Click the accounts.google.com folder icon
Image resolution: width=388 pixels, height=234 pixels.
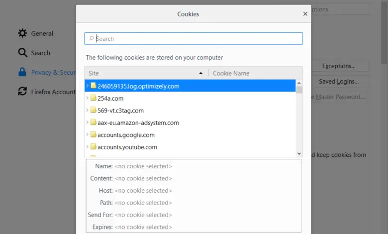(x=93, y=135)
